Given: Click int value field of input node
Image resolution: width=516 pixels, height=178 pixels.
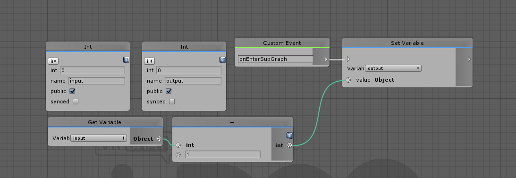Looking at the screenshot, I should 93,70.
